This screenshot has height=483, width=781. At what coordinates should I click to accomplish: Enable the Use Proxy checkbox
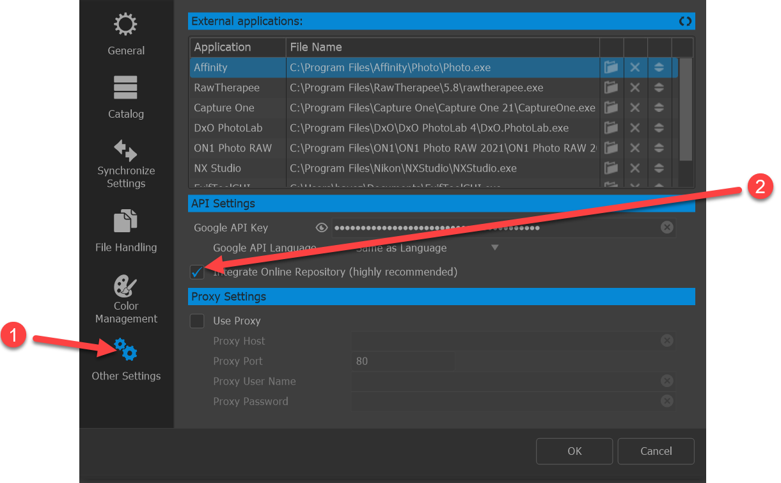(x=197, y=321)
